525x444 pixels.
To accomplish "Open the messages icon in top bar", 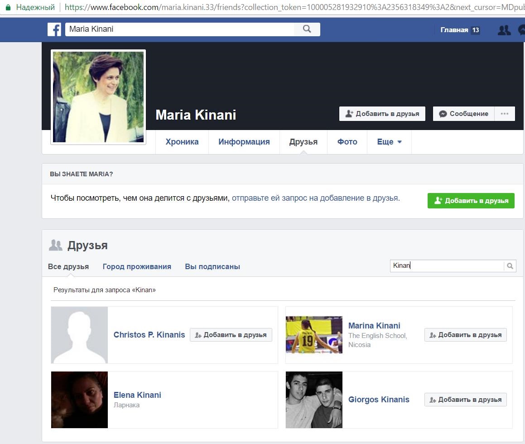I will tap(522, 30).
